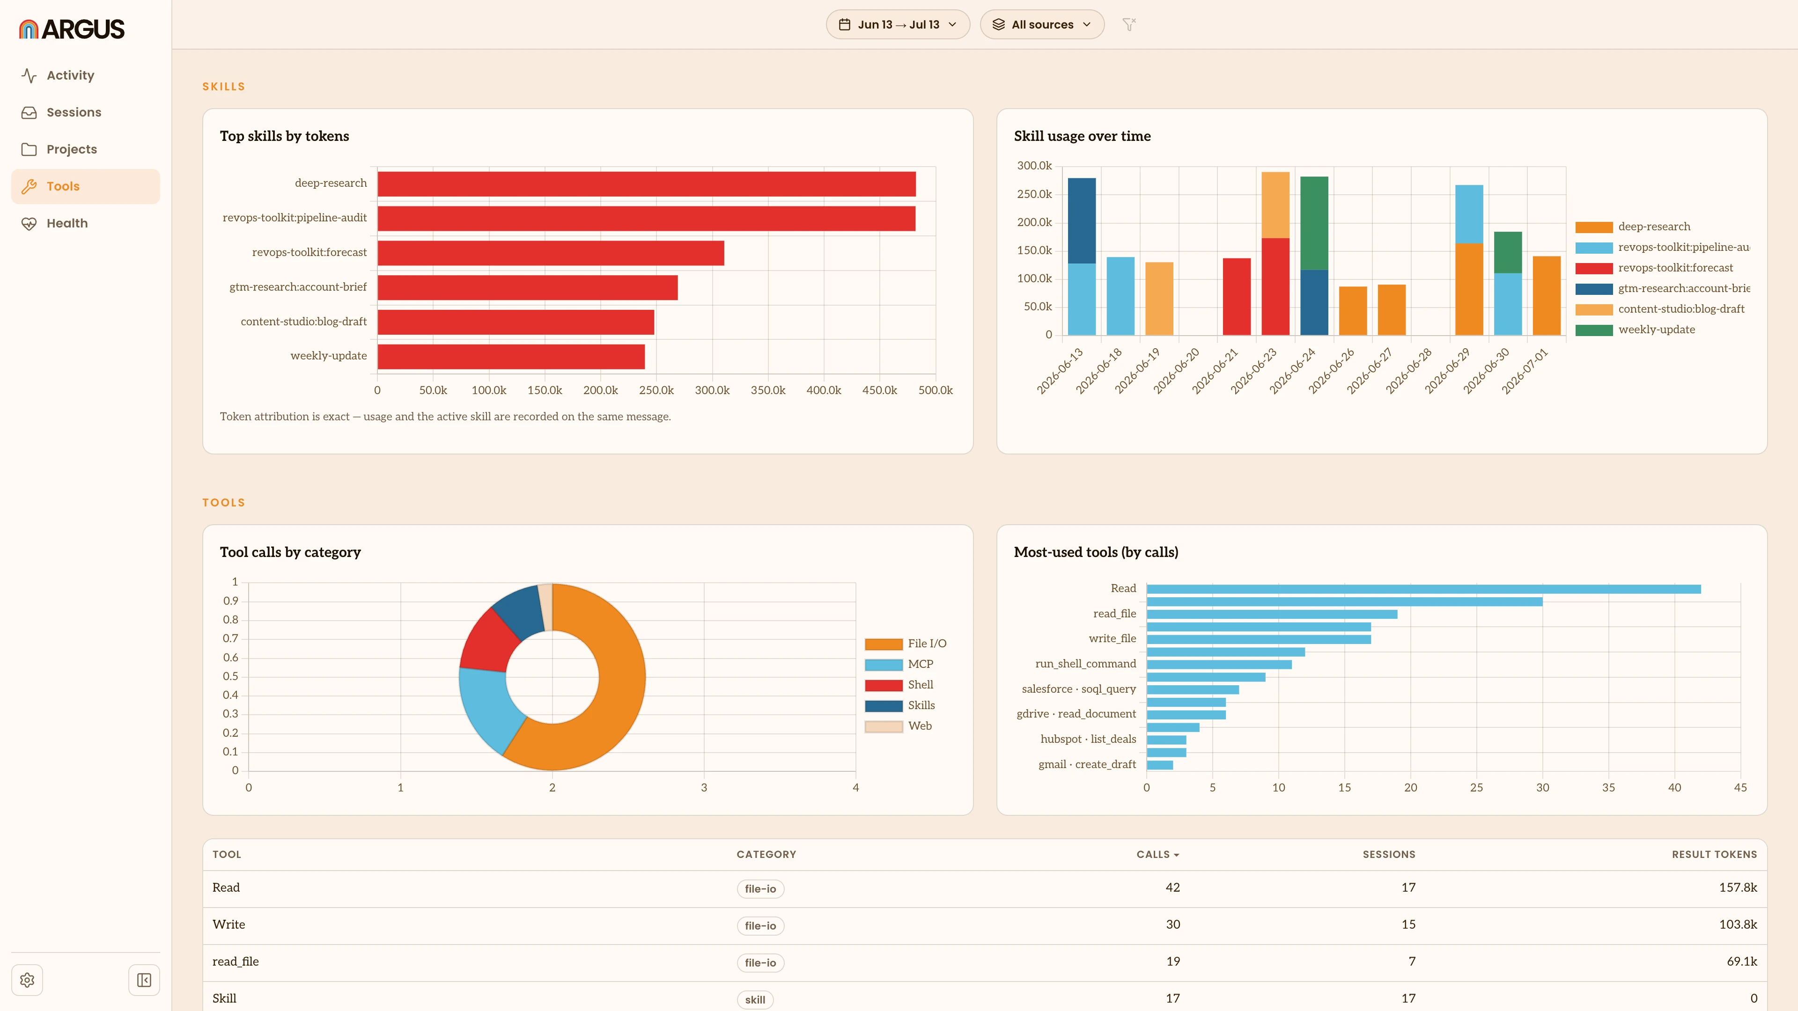Clear filters with the funnel icon

click(1128, 24)
